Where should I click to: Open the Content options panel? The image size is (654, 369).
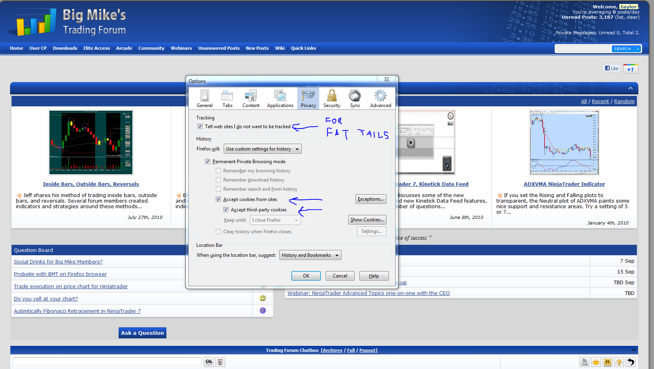(251, 98)
